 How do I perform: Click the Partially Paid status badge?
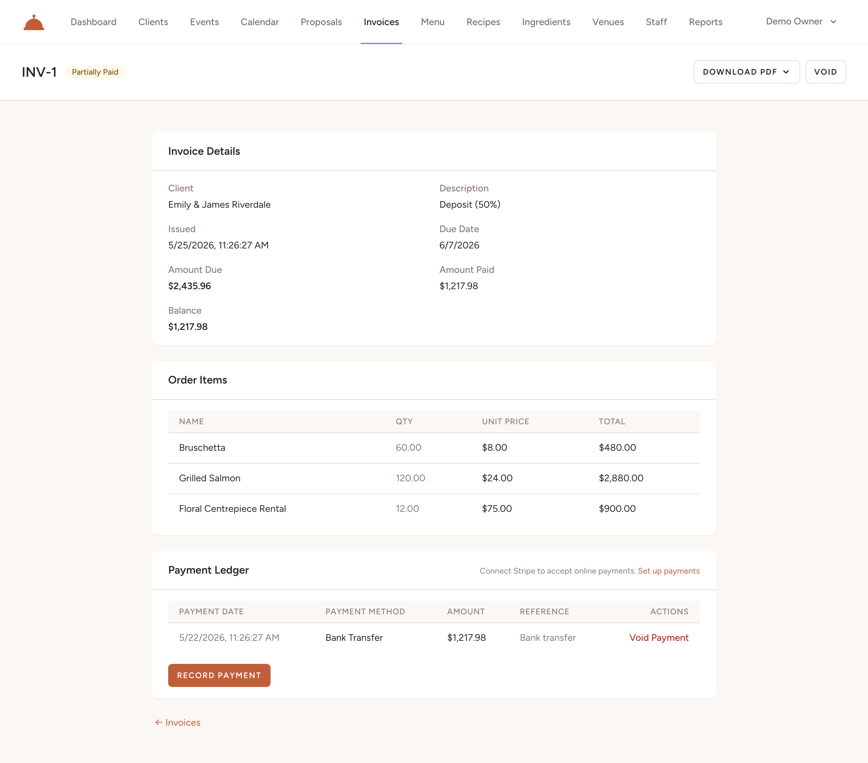(95, 72)
